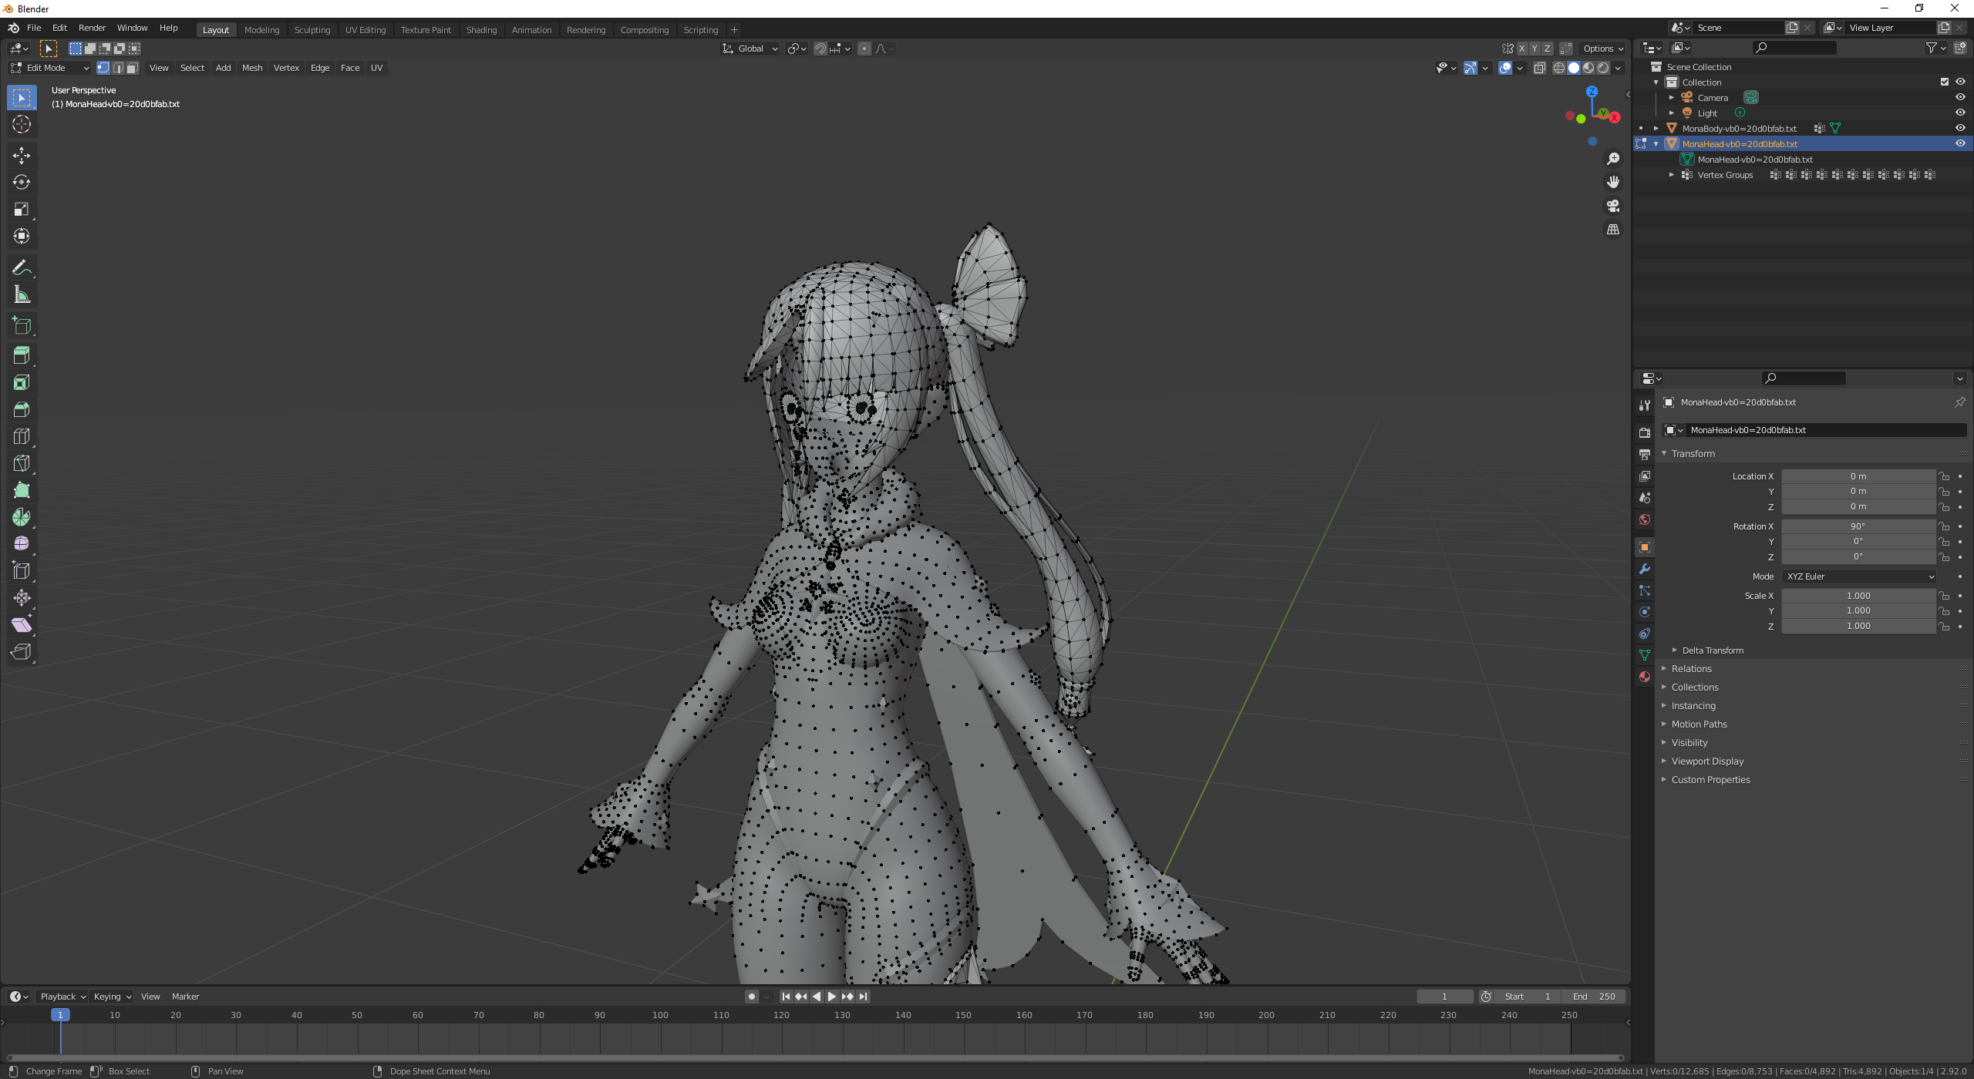Open the Global orientation dropdown
Image resolution: width=1974 pixels, height=1079 pixels.
point(750,49)
